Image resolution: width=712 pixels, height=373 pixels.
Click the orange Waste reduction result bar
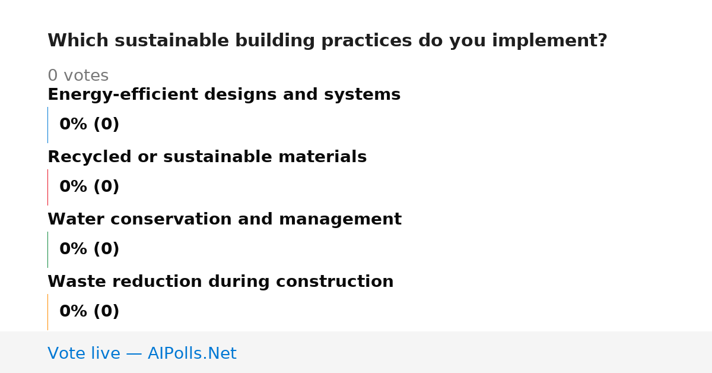47,312
